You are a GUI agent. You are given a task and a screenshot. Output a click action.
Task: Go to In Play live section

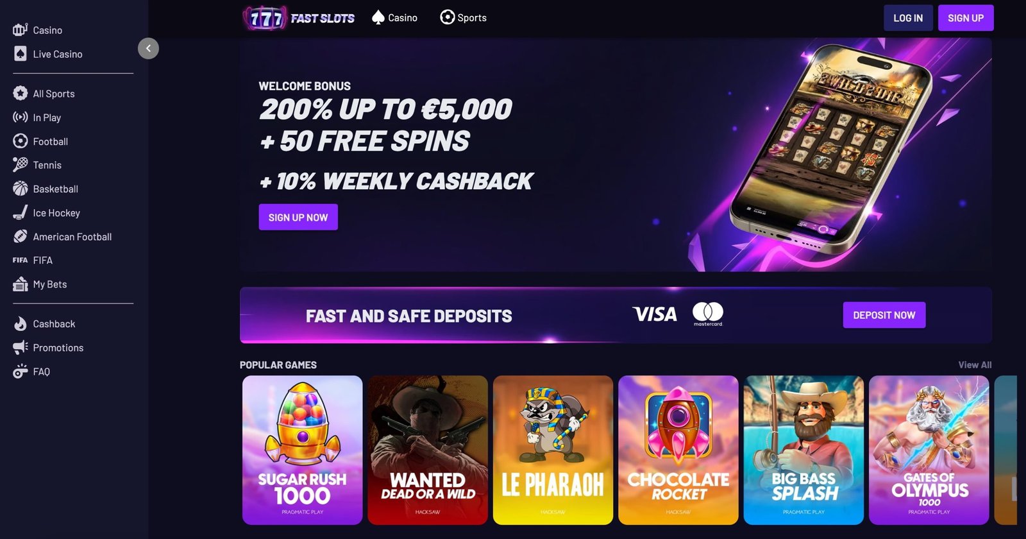coord(47,117)
